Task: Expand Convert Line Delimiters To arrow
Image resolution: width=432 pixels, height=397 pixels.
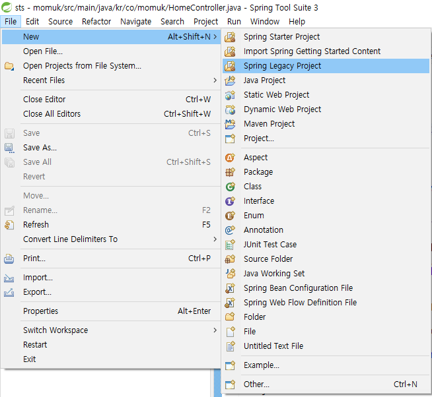Action: click(x=215, y=239)
